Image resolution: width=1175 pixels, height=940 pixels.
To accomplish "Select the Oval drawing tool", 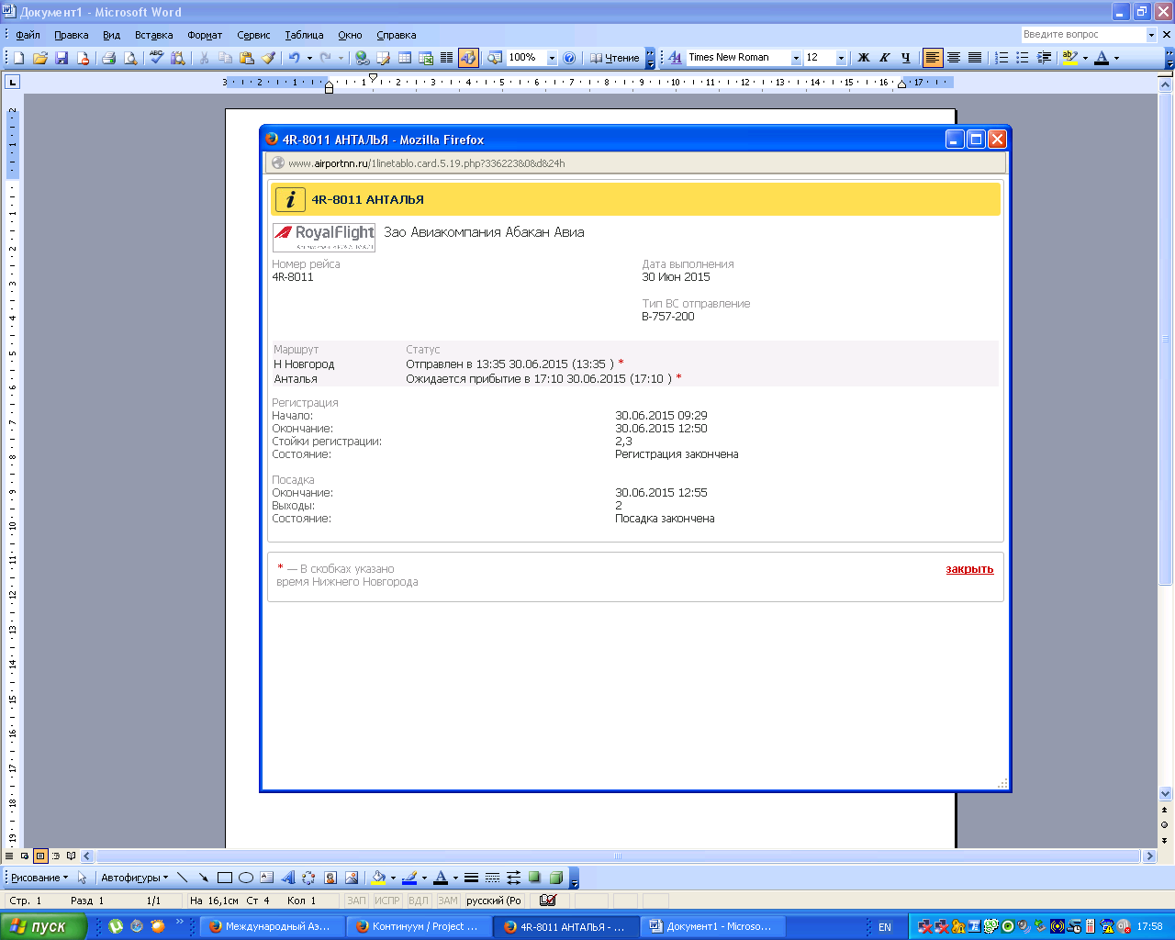I will (x=245, y=878).
